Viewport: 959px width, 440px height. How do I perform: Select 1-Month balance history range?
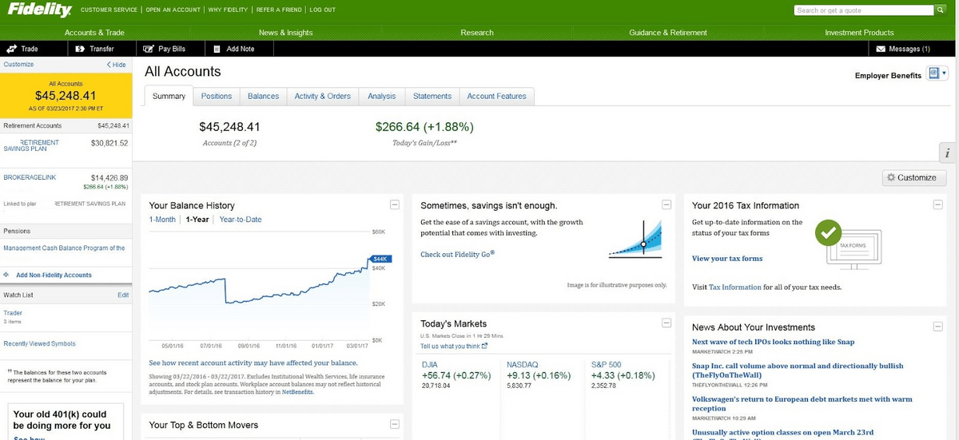[162, 220]
